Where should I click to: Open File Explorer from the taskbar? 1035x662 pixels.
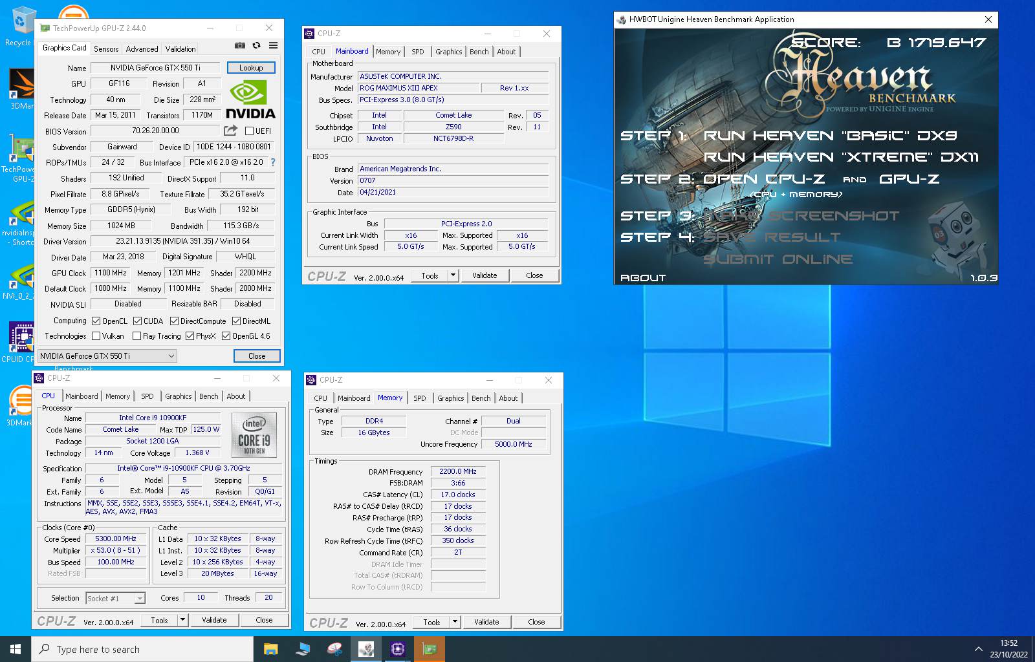tap(270, 649)
